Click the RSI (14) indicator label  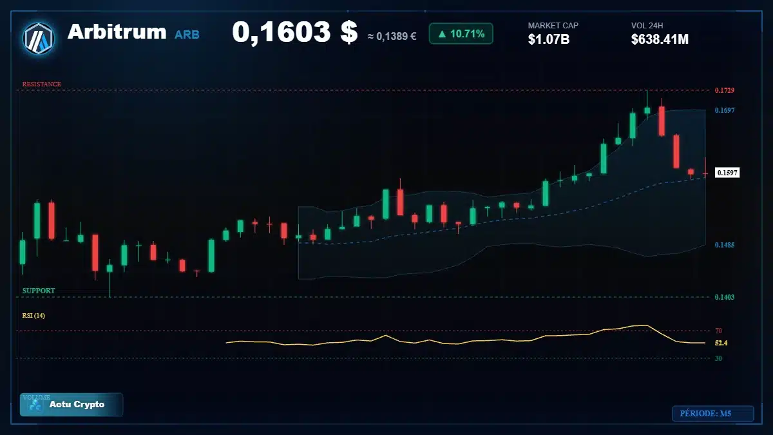33,316
